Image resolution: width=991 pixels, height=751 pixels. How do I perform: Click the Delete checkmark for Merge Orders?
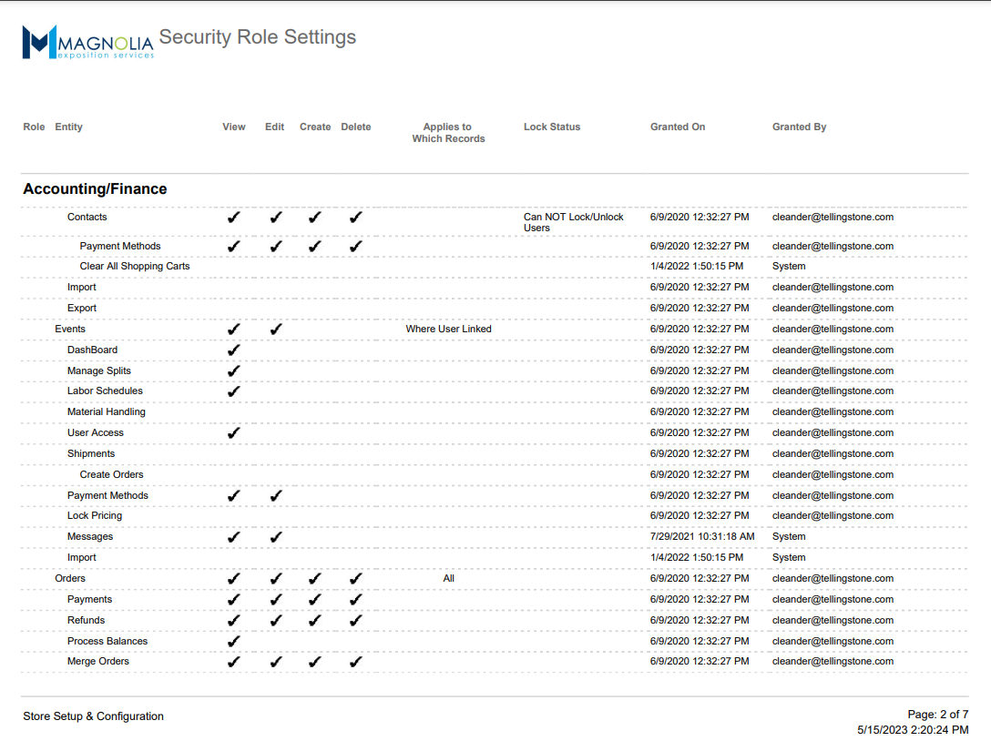pyautogui.click(x=356, y=662)
